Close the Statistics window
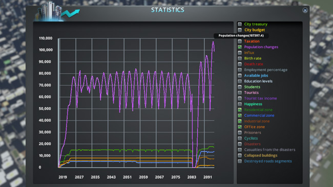333x187 pixels. (x=305, y=10)
